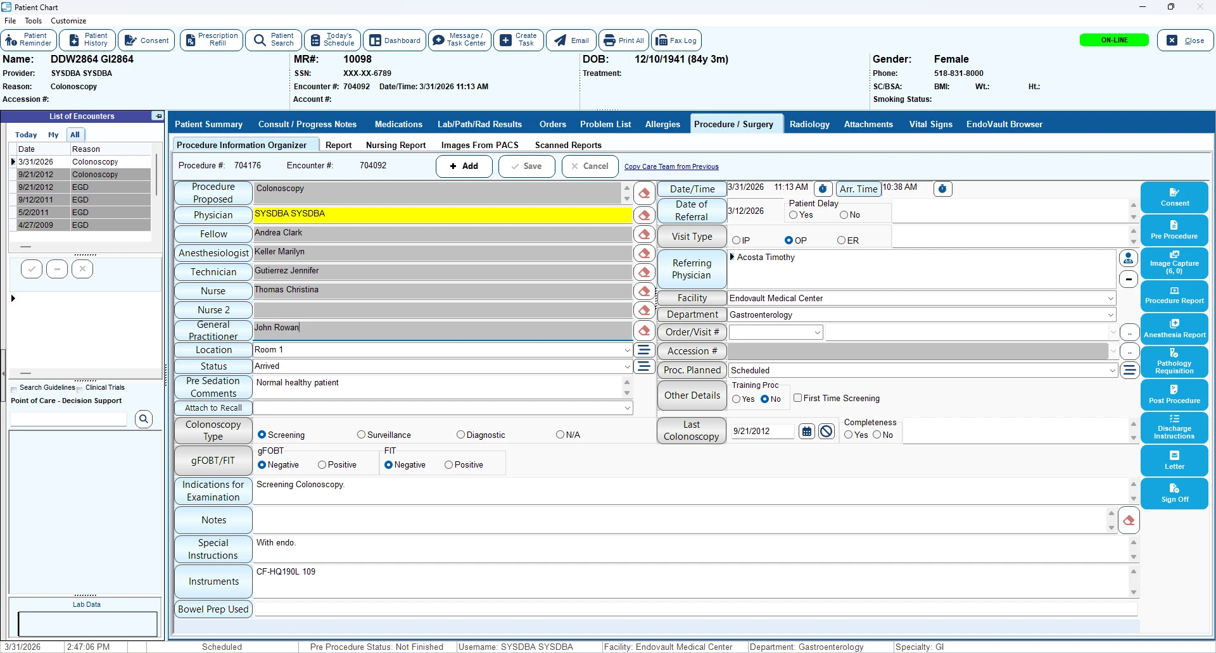The width and height of the screenshot is (1216, 653).
Task: Click the clear date icon beside Last Colonoscopy
Action: click(x=826, y=432)
